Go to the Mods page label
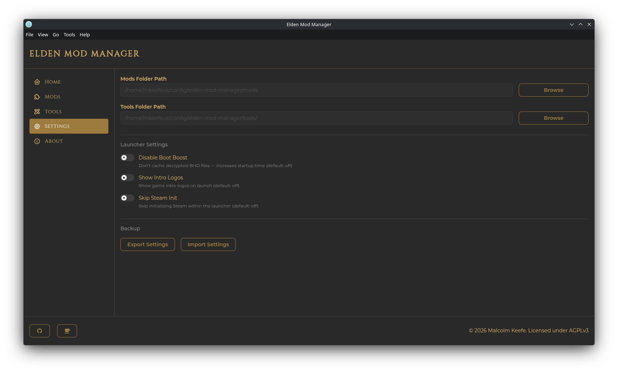The height and width of the screenshot is (373, 618). 52,97
